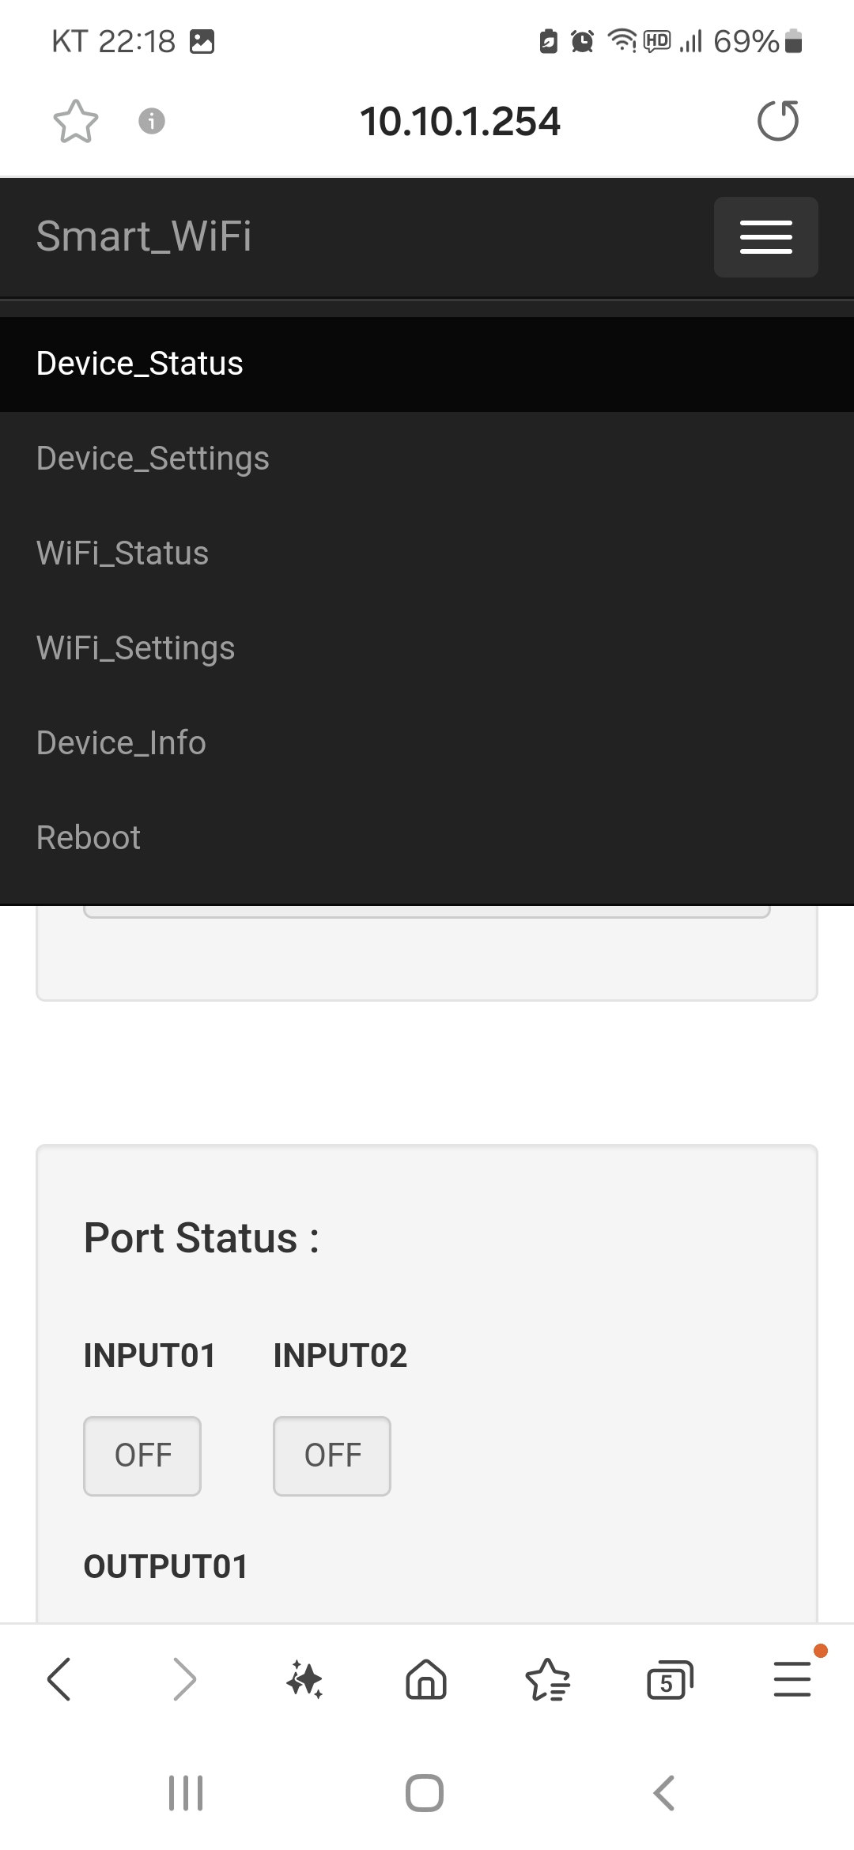Open browser home page icon
The image size is (854, 1850).
(426, 1679)
